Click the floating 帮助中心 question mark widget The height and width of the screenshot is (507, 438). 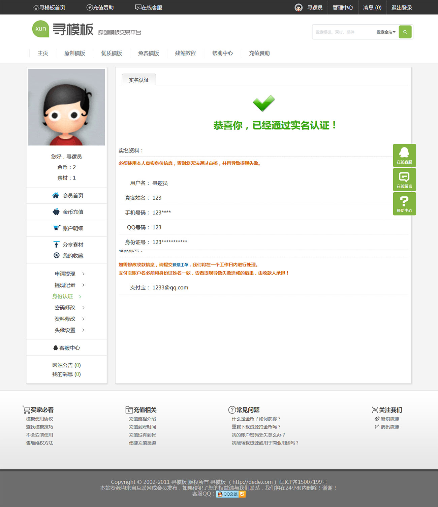(404, 204)
